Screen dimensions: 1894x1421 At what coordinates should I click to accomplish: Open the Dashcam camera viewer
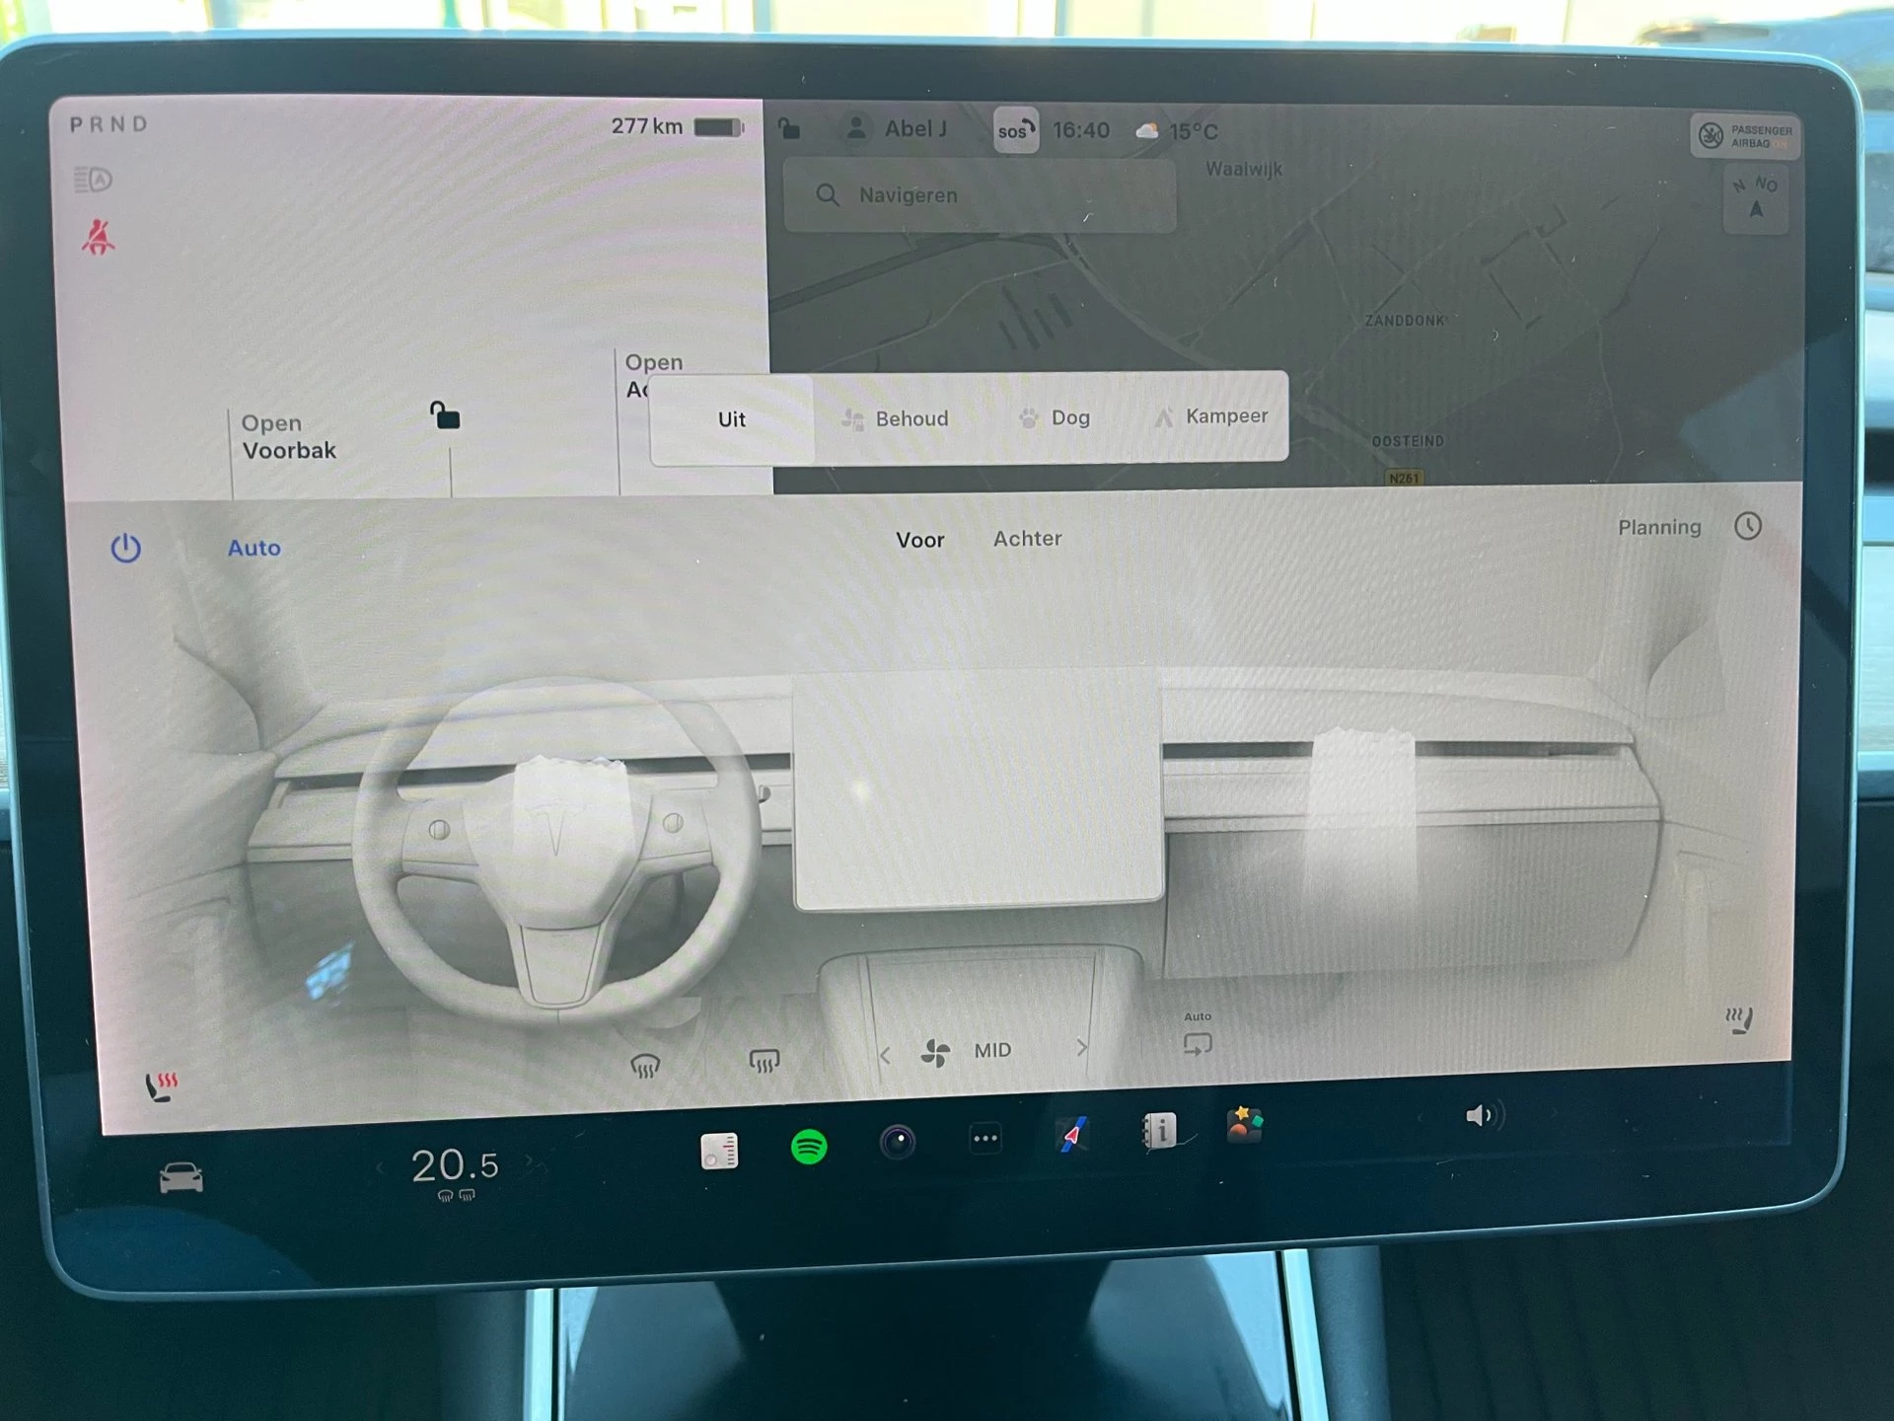(x=896, y=1140)
